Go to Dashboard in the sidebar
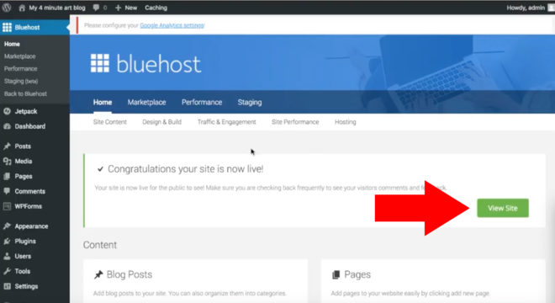 (x=30, y=126)
